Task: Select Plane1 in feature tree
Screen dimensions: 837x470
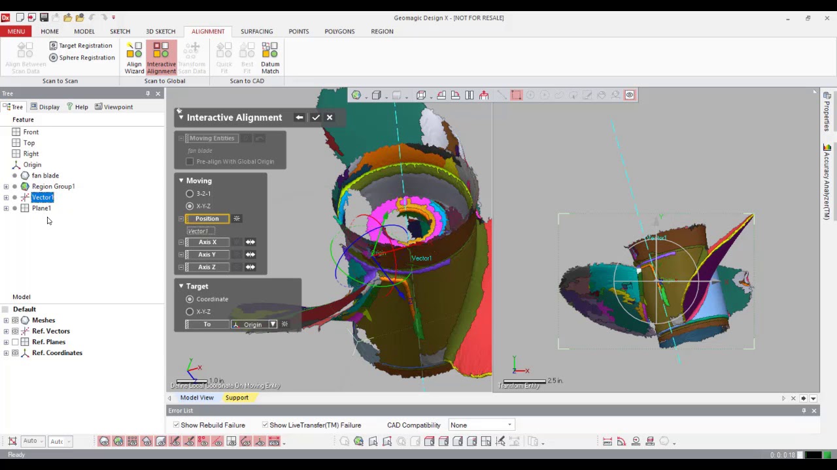Action: [41, 208]
